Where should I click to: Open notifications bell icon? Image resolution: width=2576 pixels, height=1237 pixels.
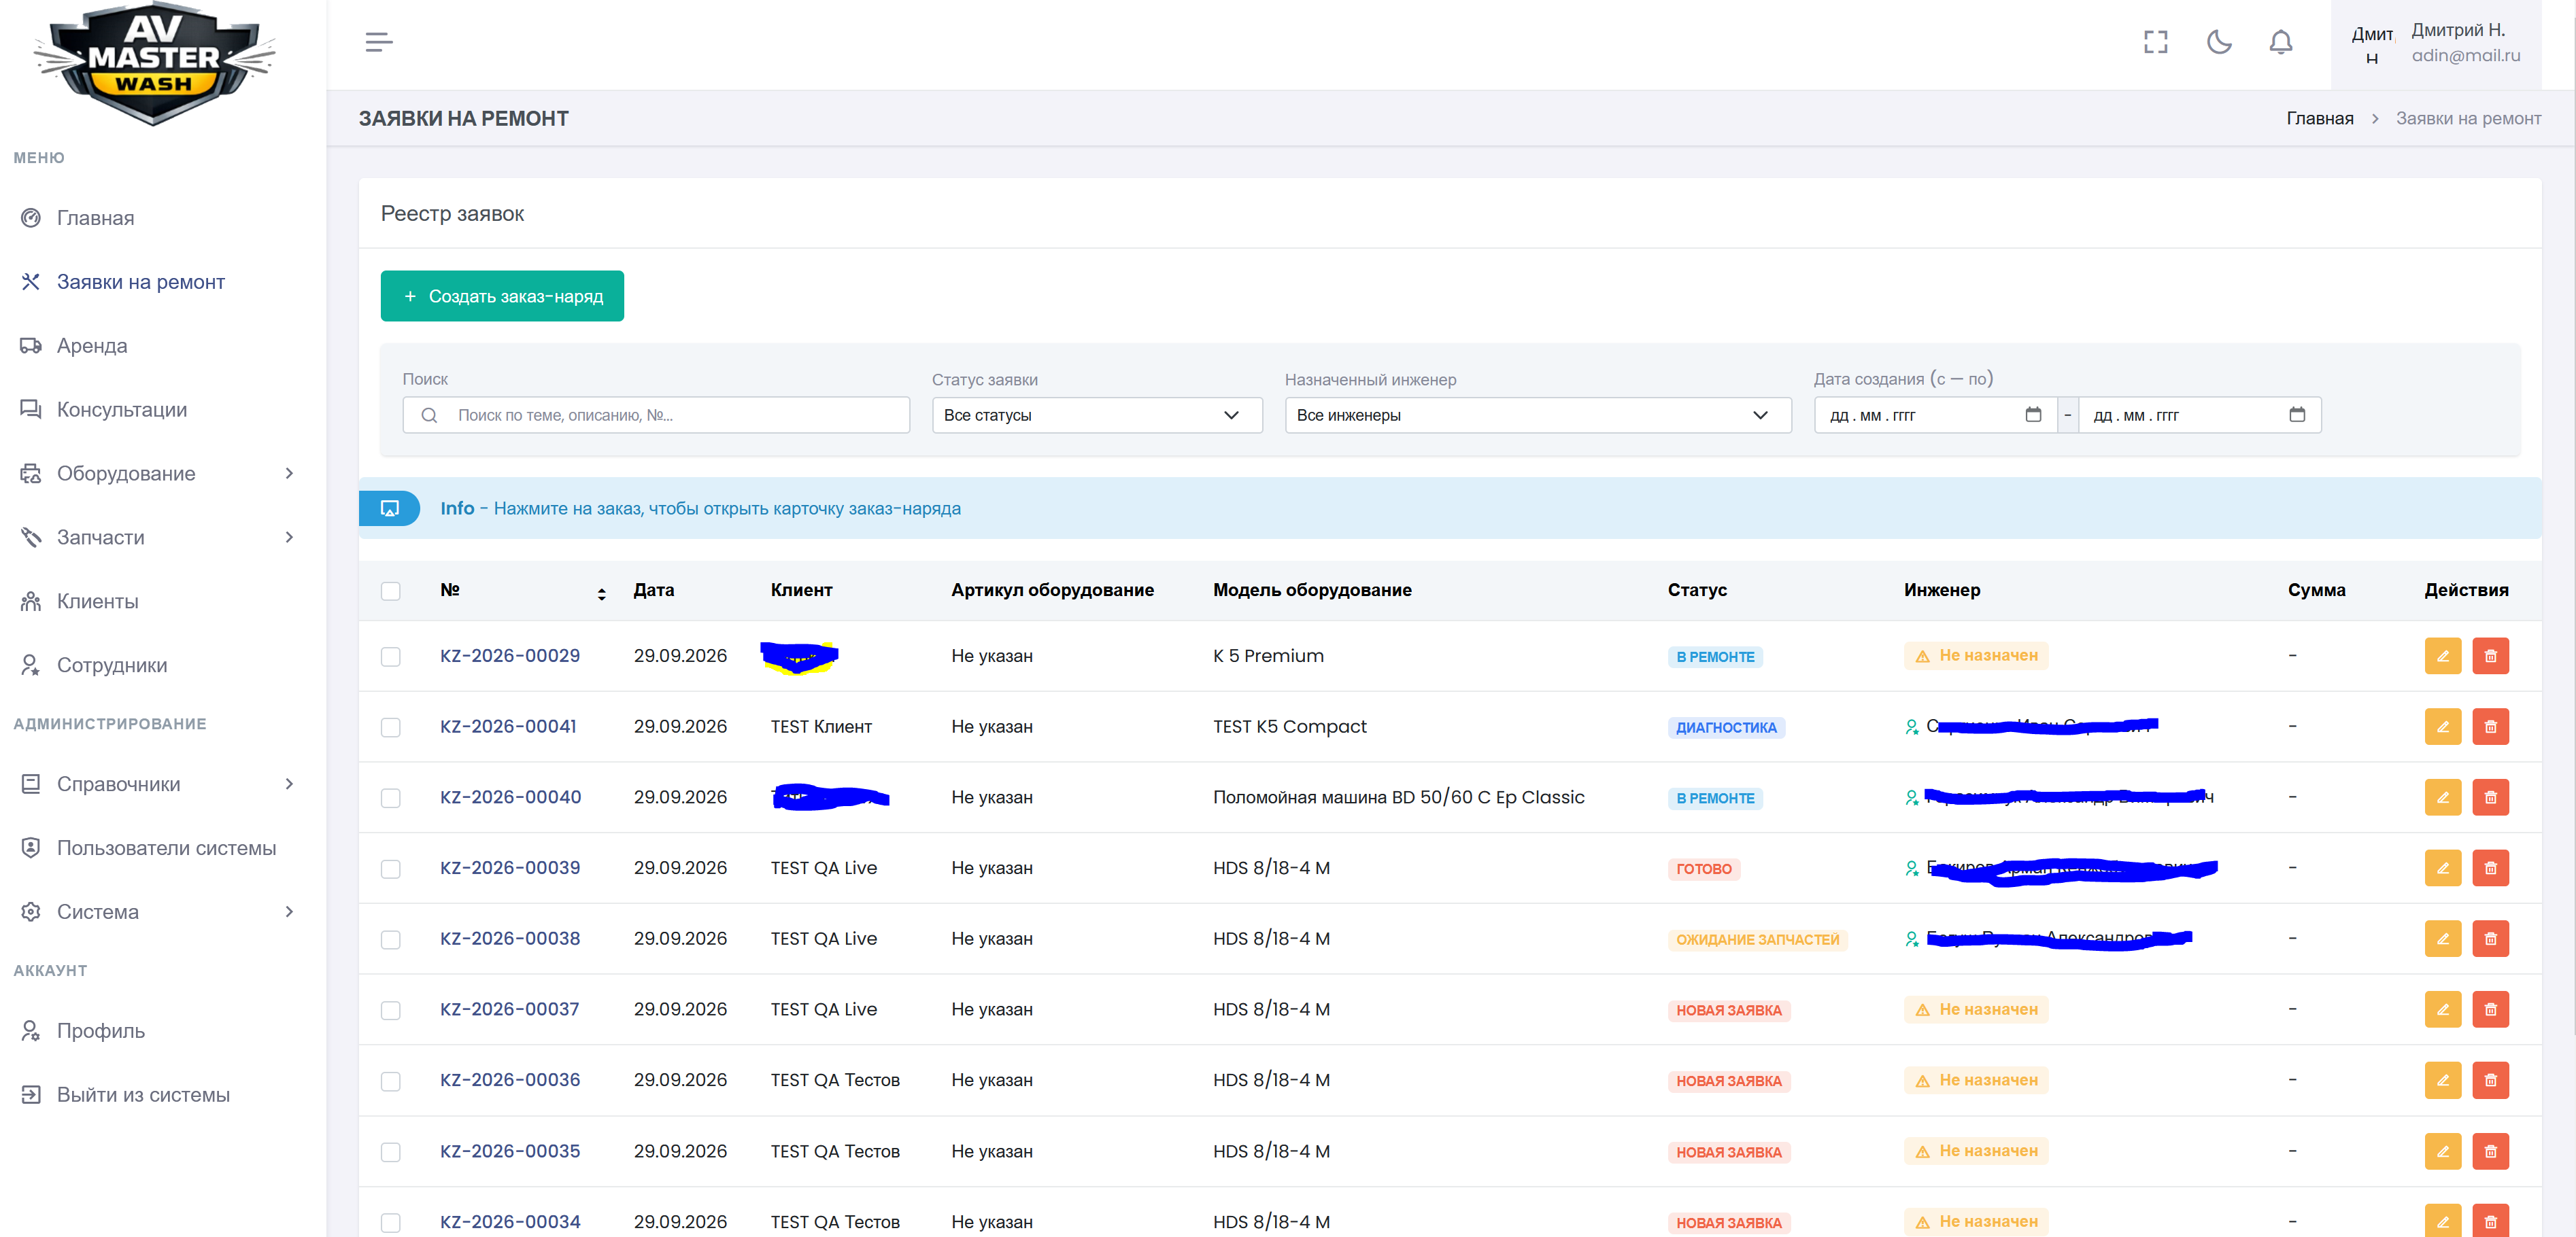click(x=2280, y=42)
